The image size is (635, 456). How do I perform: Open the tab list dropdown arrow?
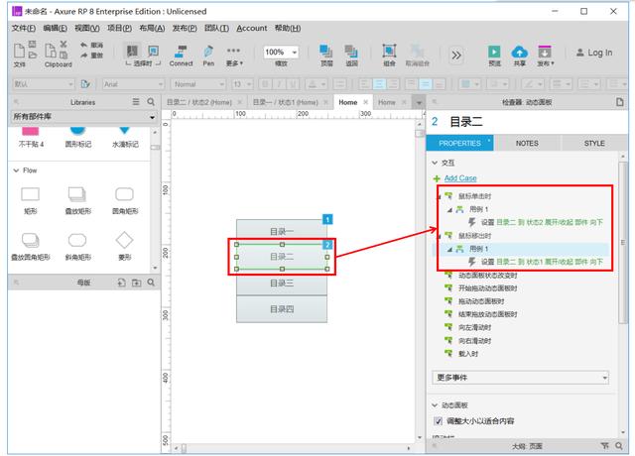pos(419,103)
